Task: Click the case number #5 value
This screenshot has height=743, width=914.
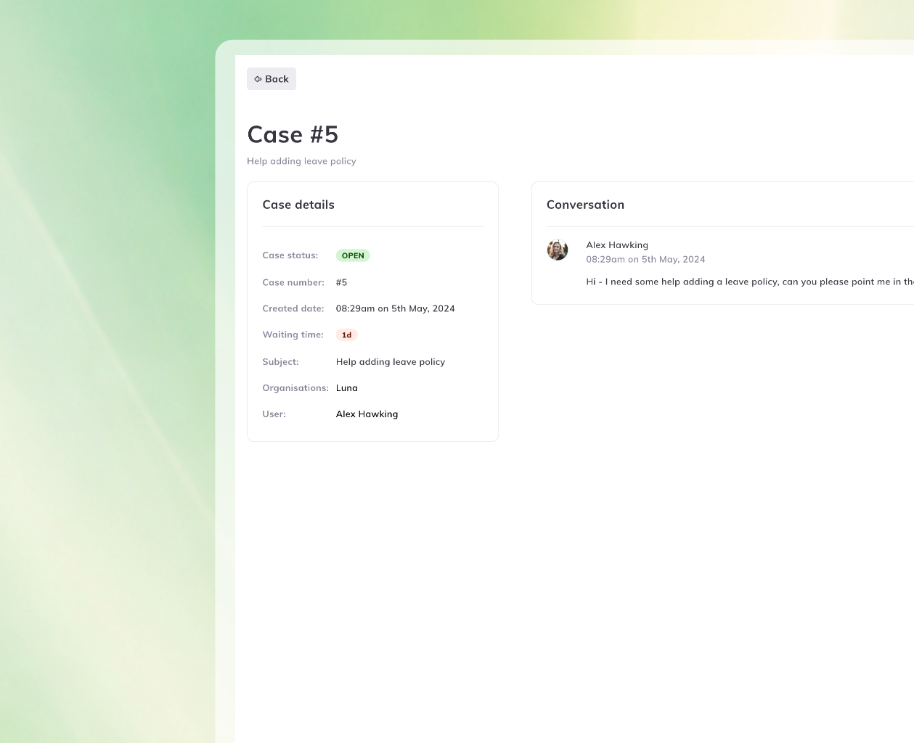Action: coord(341,282)
